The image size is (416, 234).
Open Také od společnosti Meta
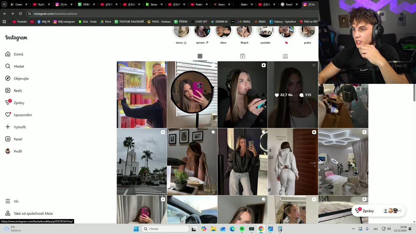tap(29, 214)
